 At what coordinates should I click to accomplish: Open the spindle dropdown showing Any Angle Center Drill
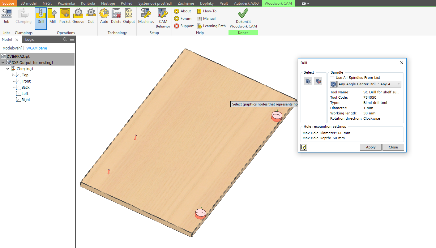pyautogui.click(x=399, y=84)
